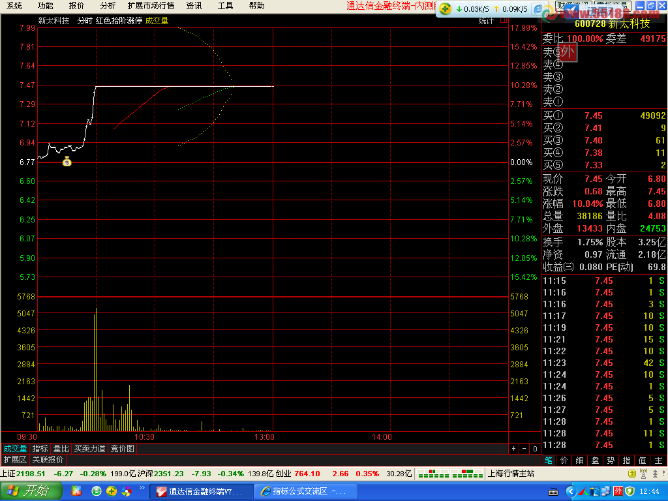
Task: Open the yellow plus quick launch icon
Action: (111, 491)
